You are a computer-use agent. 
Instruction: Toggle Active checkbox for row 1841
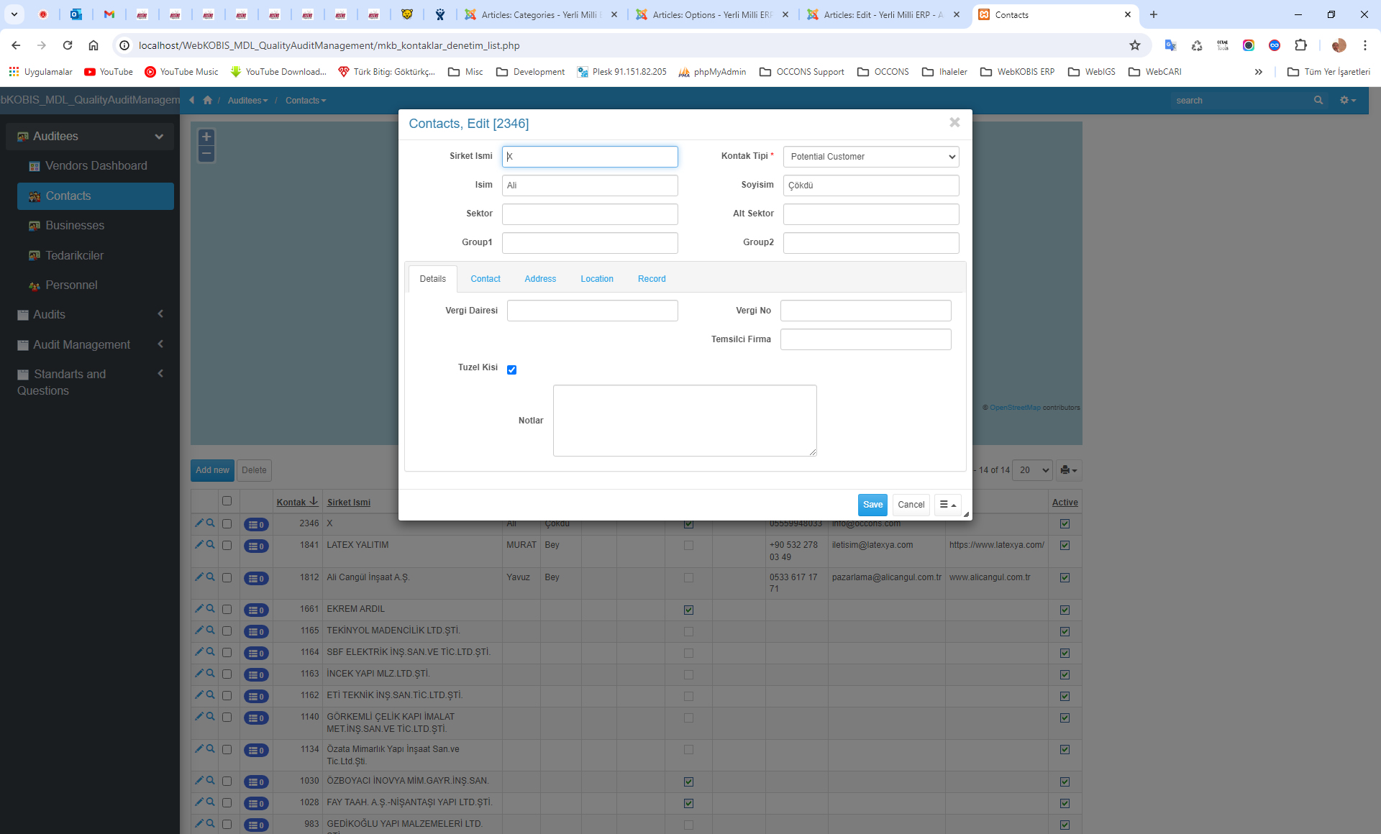[1065, 545]
